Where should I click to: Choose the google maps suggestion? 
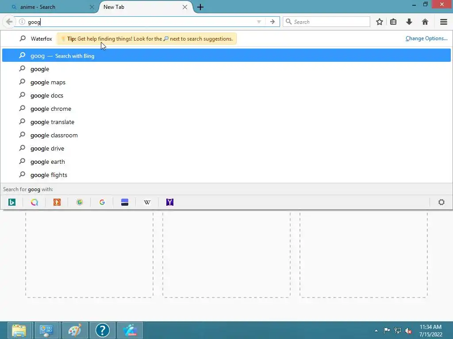click(226, 82)
